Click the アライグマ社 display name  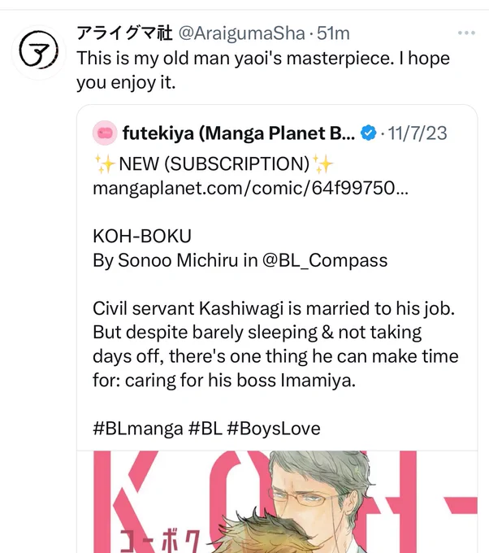(x=125, y=33)
